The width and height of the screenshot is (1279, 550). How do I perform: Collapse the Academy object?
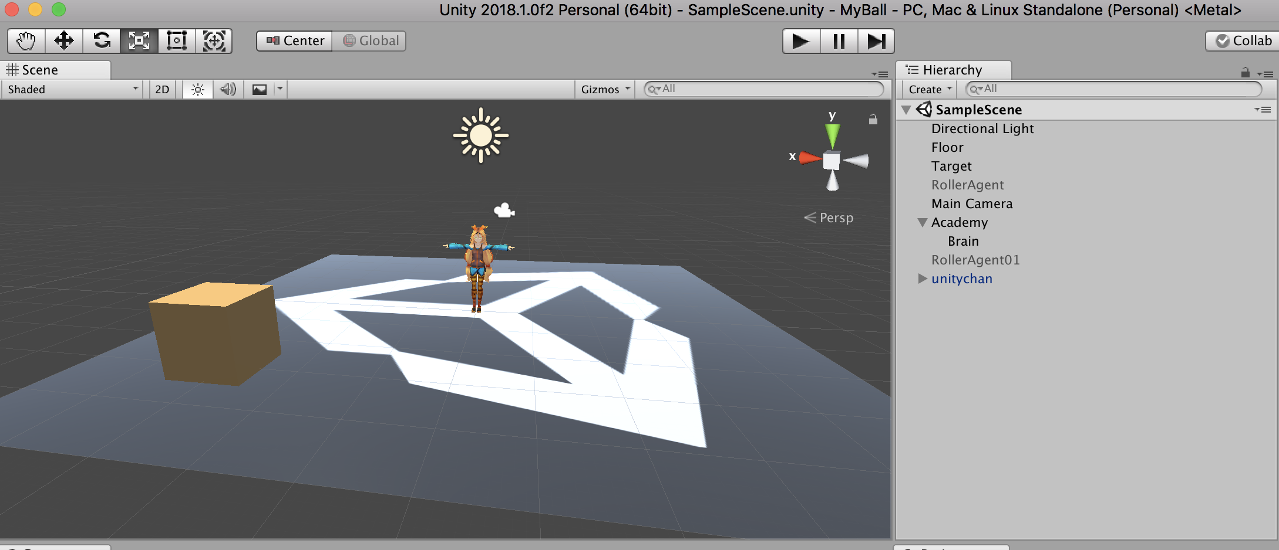coord(923,222)
